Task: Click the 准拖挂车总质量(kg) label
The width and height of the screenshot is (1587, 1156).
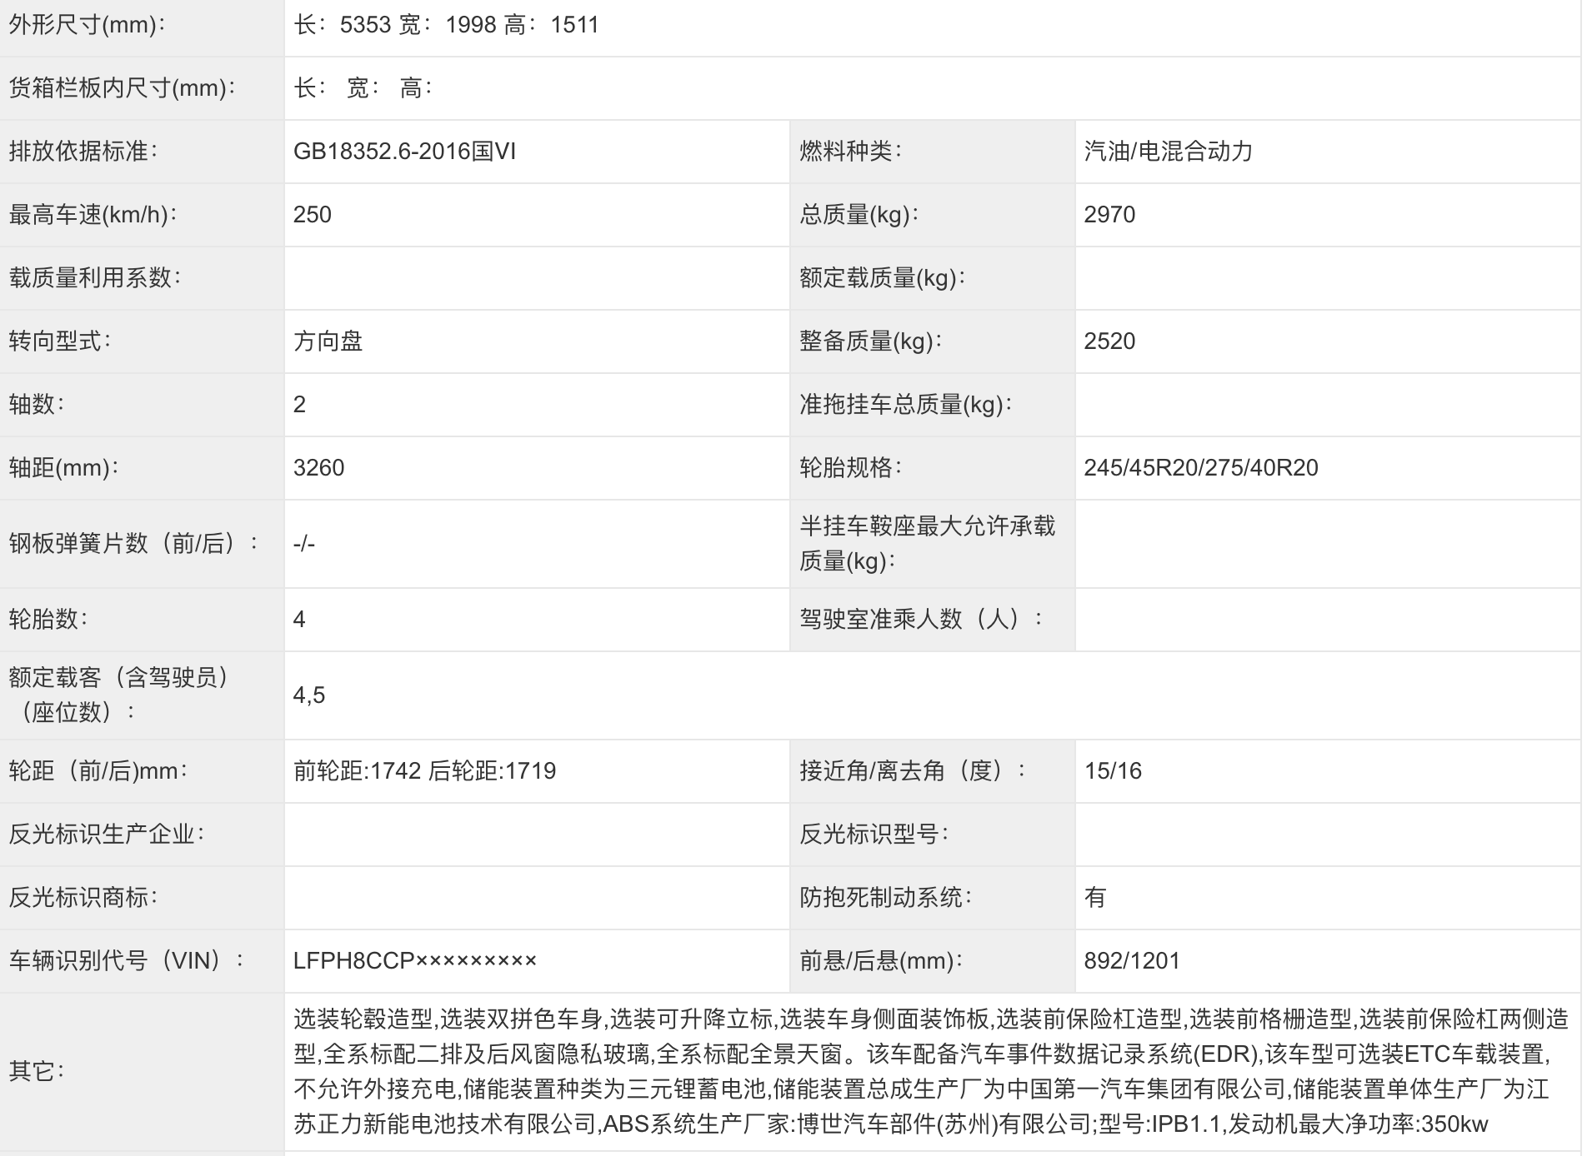Action: coord(905,405)
